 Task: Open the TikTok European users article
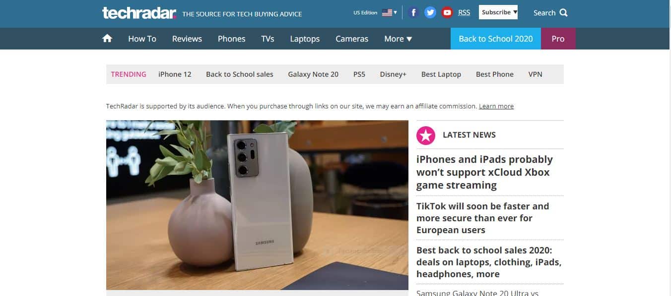coord(483,218)
